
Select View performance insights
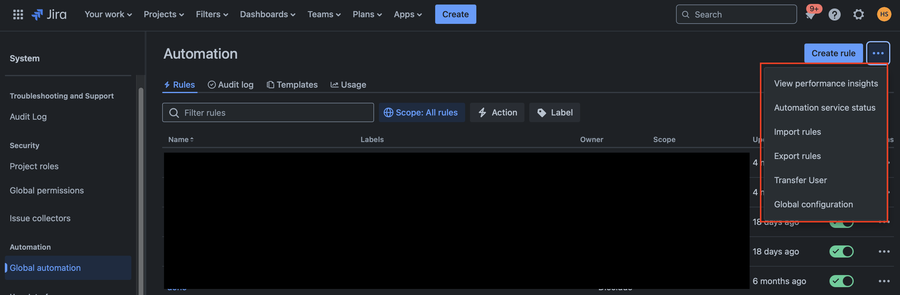[825, 84]
